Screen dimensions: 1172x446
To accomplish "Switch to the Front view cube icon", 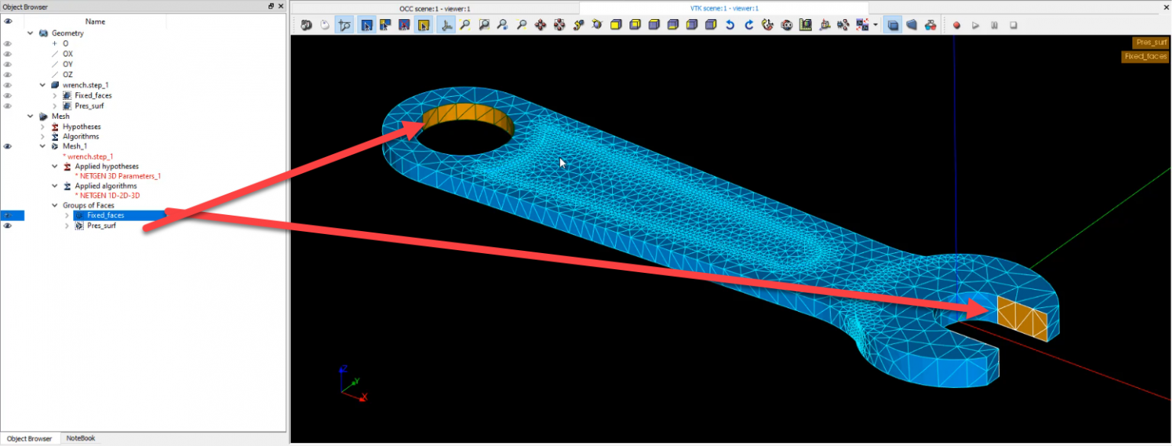I will (x=615, y=24).
